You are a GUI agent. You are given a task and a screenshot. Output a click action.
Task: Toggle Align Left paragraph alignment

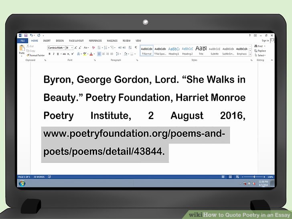coord(99,54)
